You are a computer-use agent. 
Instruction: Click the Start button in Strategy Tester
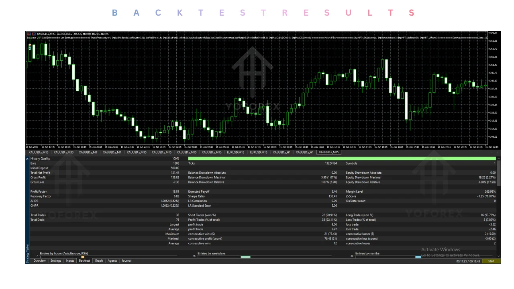(x=491, y=261)
